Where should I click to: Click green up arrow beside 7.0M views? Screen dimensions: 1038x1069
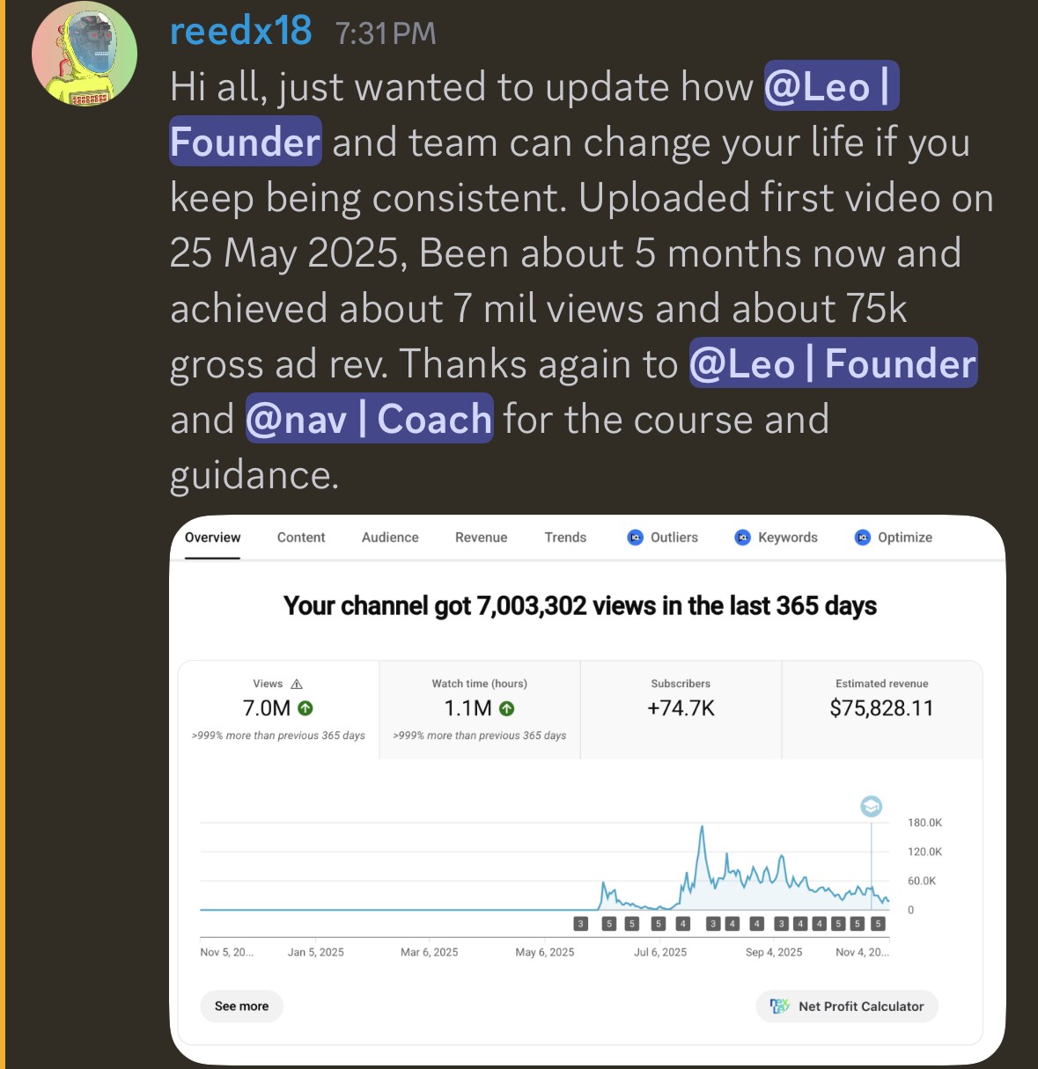click(x=306, y=708)
